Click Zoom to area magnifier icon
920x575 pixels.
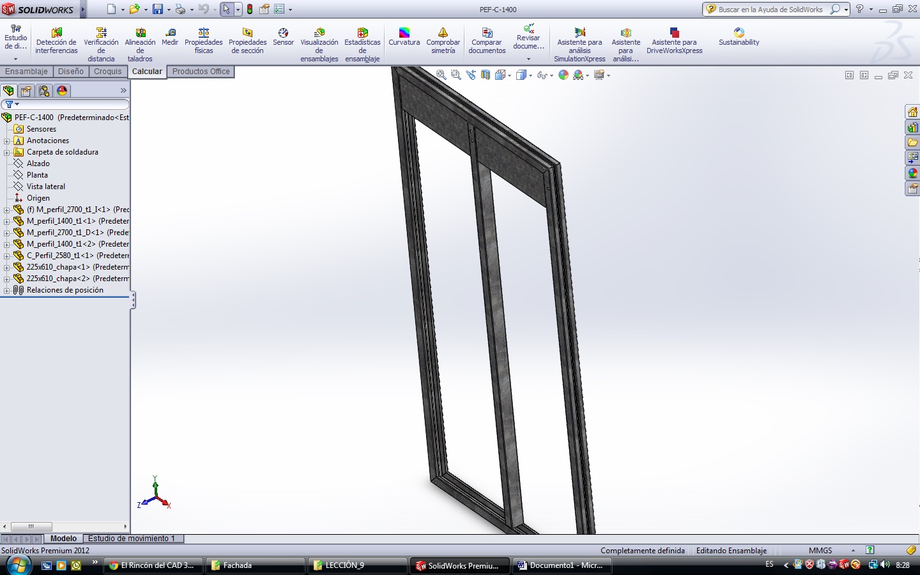[456, 75]
